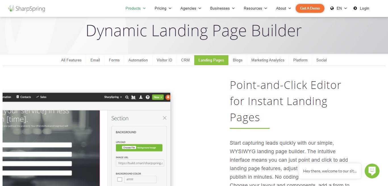This screenshot has width=388, height=186.
Task: Expand the Resources menu
Action: pyautogui.click(x=255, y=8)
